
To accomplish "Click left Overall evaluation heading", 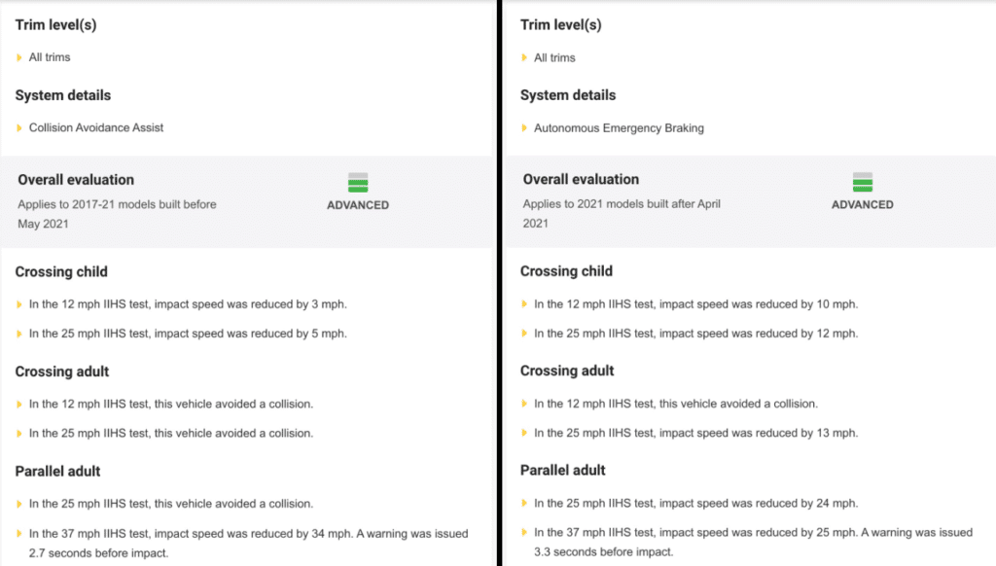I will [x=76, y=180].
